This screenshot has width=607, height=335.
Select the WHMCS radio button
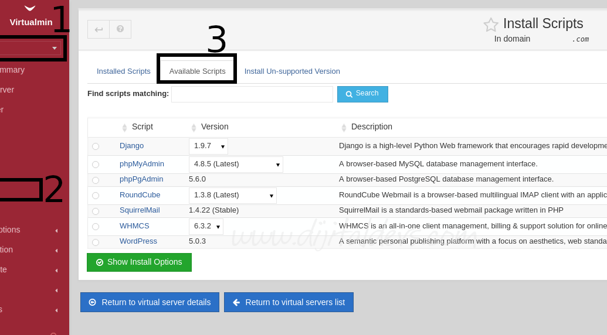click(96, 227)
